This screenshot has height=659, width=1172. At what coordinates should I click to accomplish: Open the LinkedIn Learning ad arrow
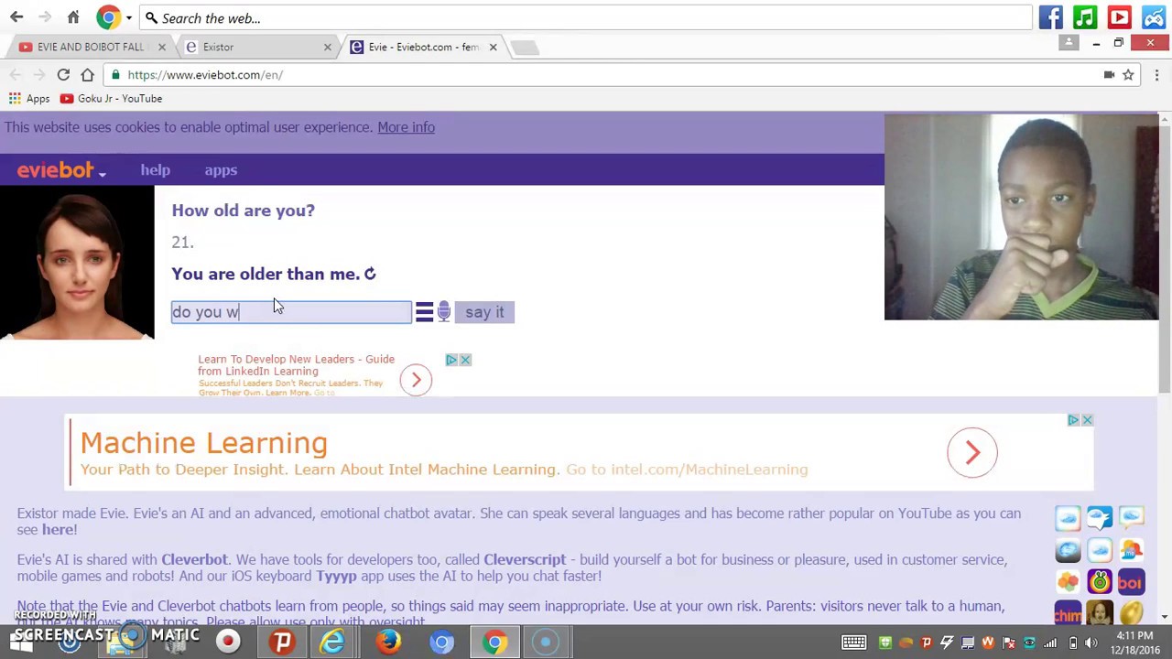(x=416, y=380)
